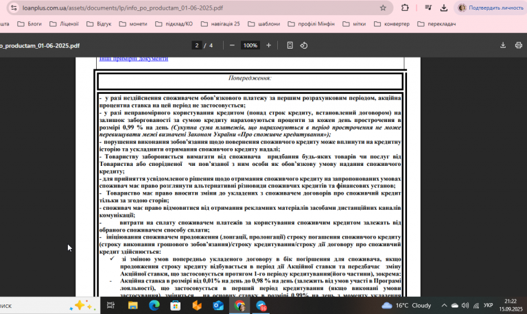The width and height of the screenshot is (527, 314).
Task: Open the OneDrive cloud tray icon
Action: [x=455, y=305]
